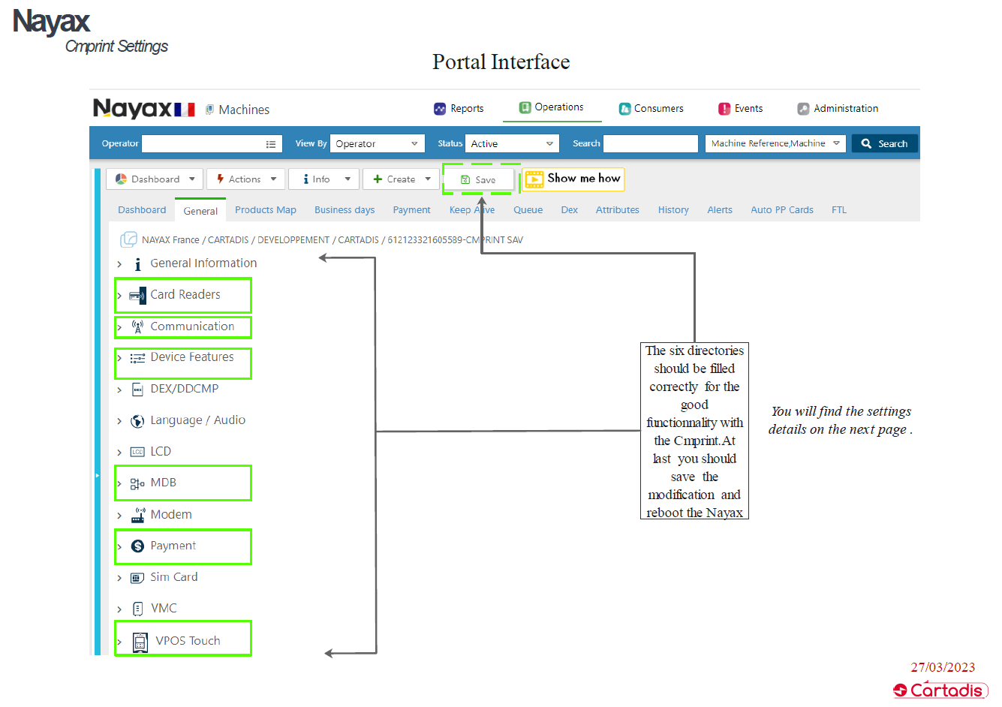Expand the General Information section

(x=119, y=264)
